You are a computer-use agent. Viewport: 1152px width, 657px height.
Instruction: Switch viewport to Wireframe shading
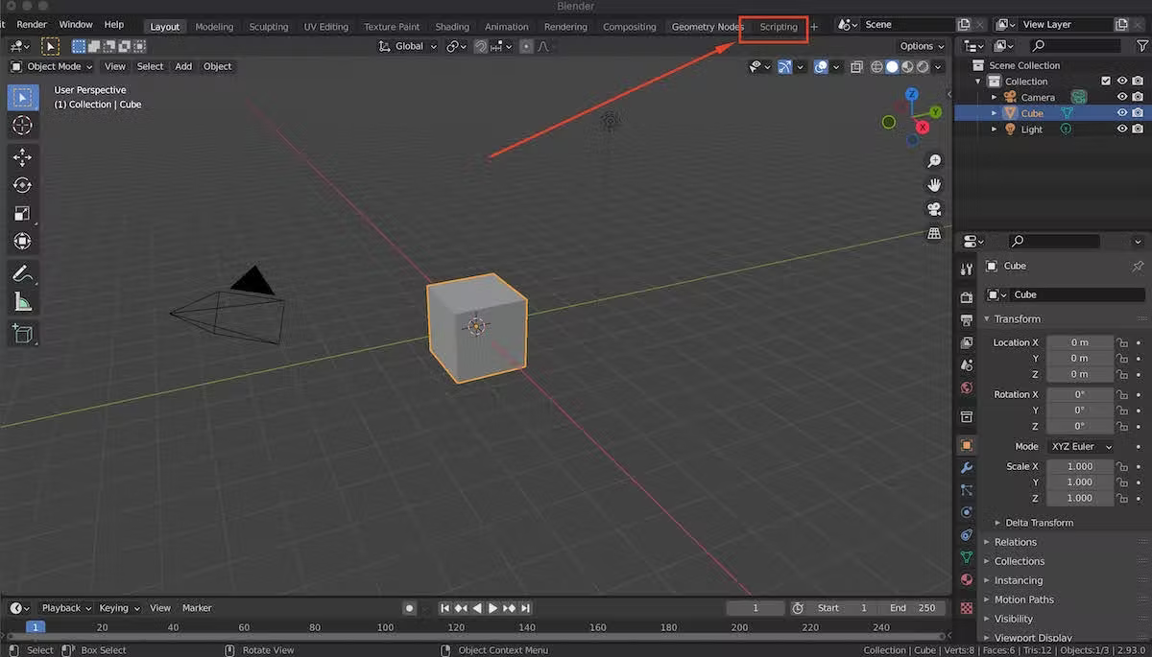(x=876, y=66)
